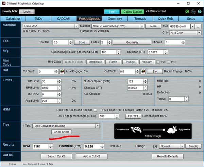Click the Simplify button
This screenshot has height=167, width=204.
click(x=193, y=146)
